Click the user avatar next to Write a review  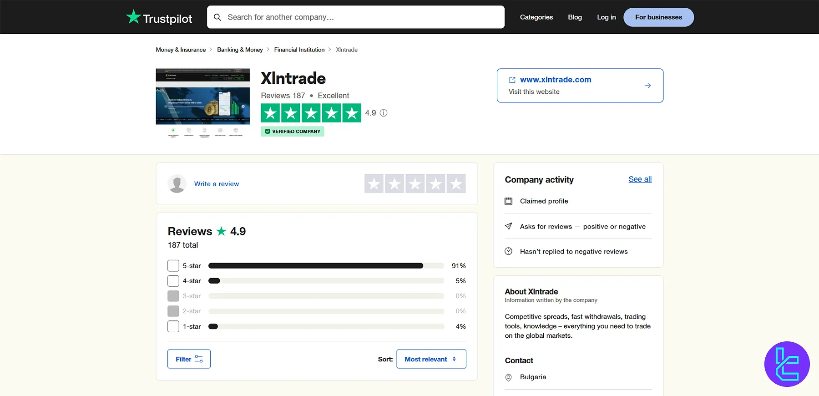[x=177, y=183]
